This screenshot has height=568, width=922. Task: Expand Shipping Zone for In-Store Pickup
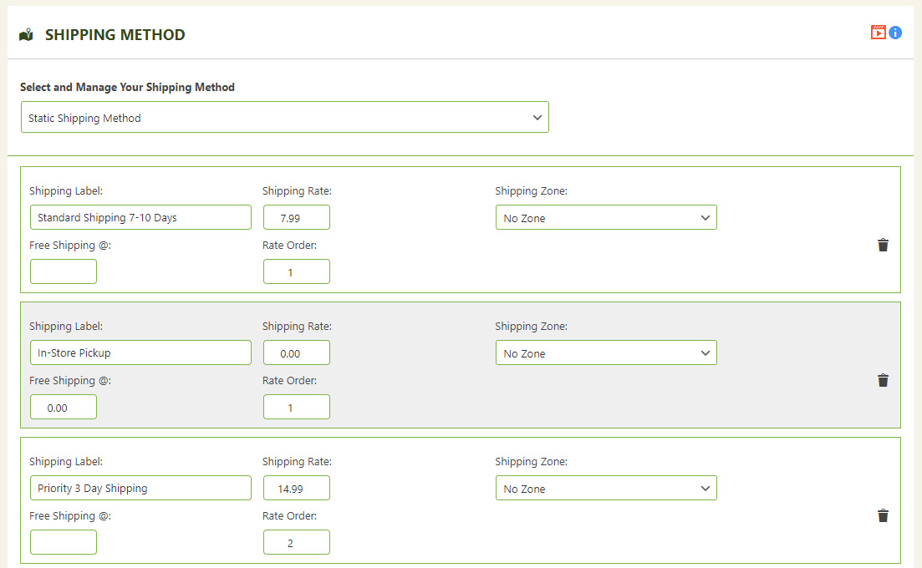coord(605,353)
